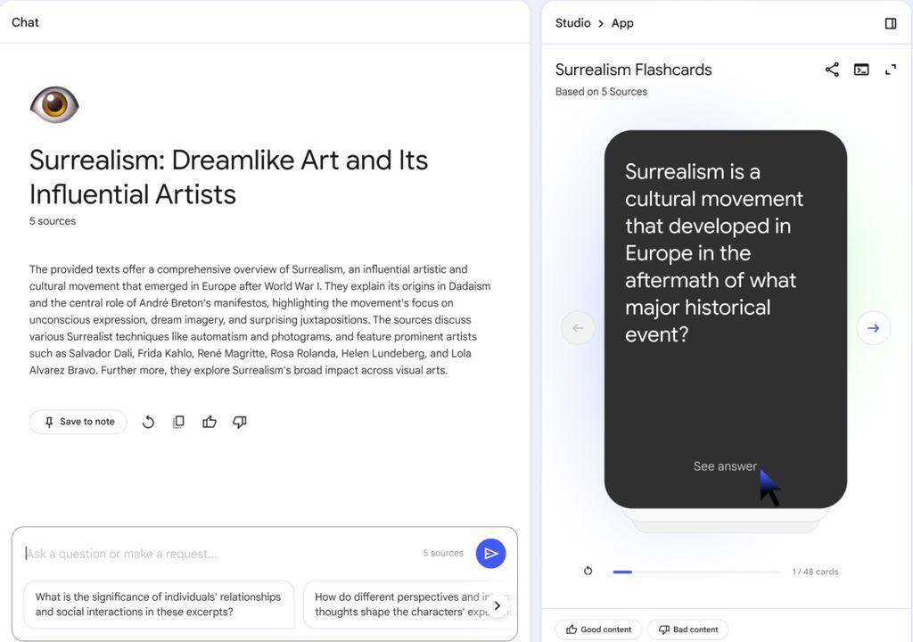The width and height of the screenshot is (913, 642).
Task: Give the summary a thumbs up
Action: pos(210,422)
